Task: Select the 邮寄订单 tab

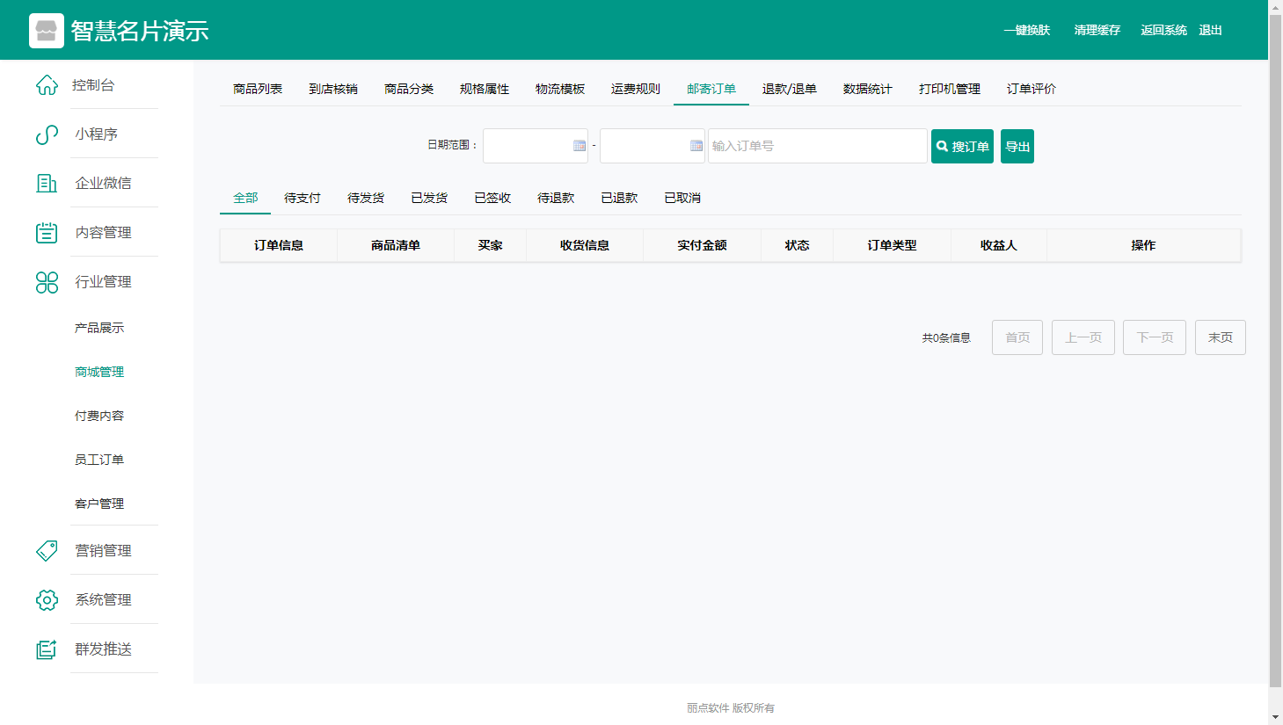Action: (711, 89)
